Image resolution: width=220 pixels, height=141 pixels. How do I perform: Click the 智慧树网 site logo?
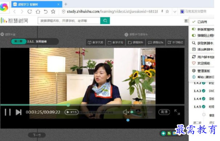[14, 21]
